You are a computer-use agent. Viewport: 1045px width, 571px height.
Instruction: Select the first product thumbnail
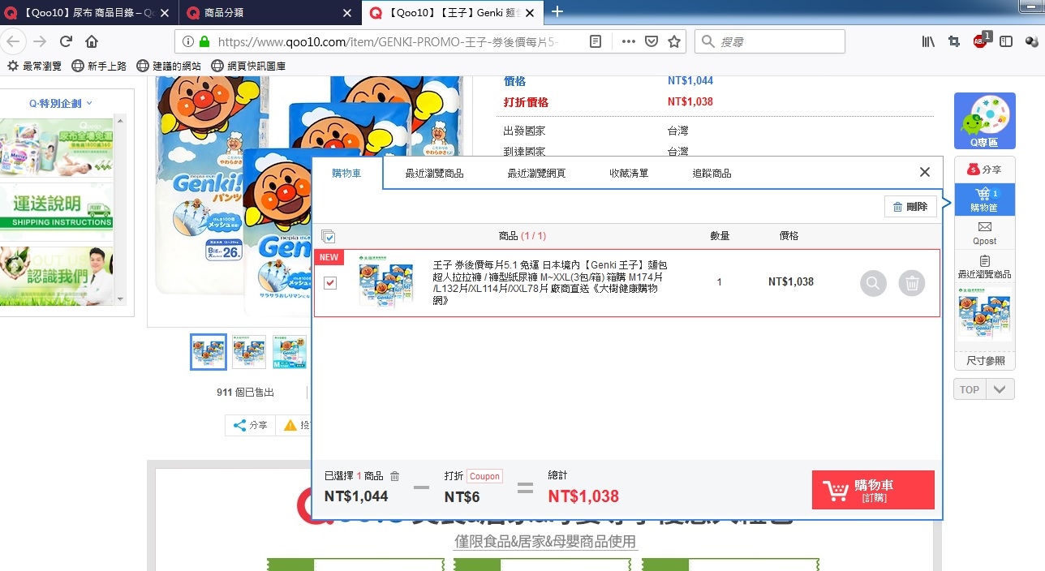[x=208, y=351]
